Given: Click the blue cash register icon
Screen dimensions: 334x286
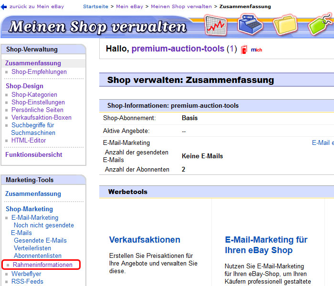Looking at the screenshot, I should (x=250, y=24).
